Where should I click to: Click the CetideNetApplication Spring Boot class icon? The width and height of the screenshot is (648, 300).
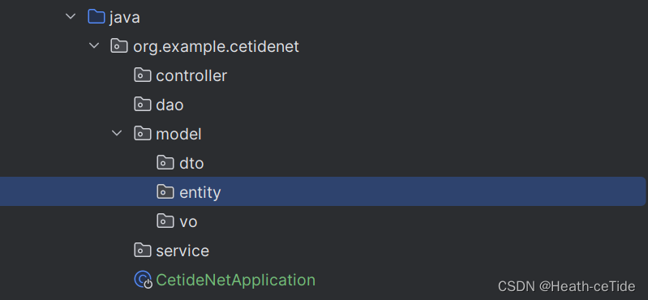pos(143,280)
